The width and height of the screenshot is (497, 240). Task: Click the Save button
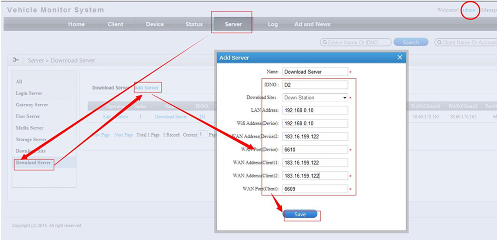click(x=300, y=214)
